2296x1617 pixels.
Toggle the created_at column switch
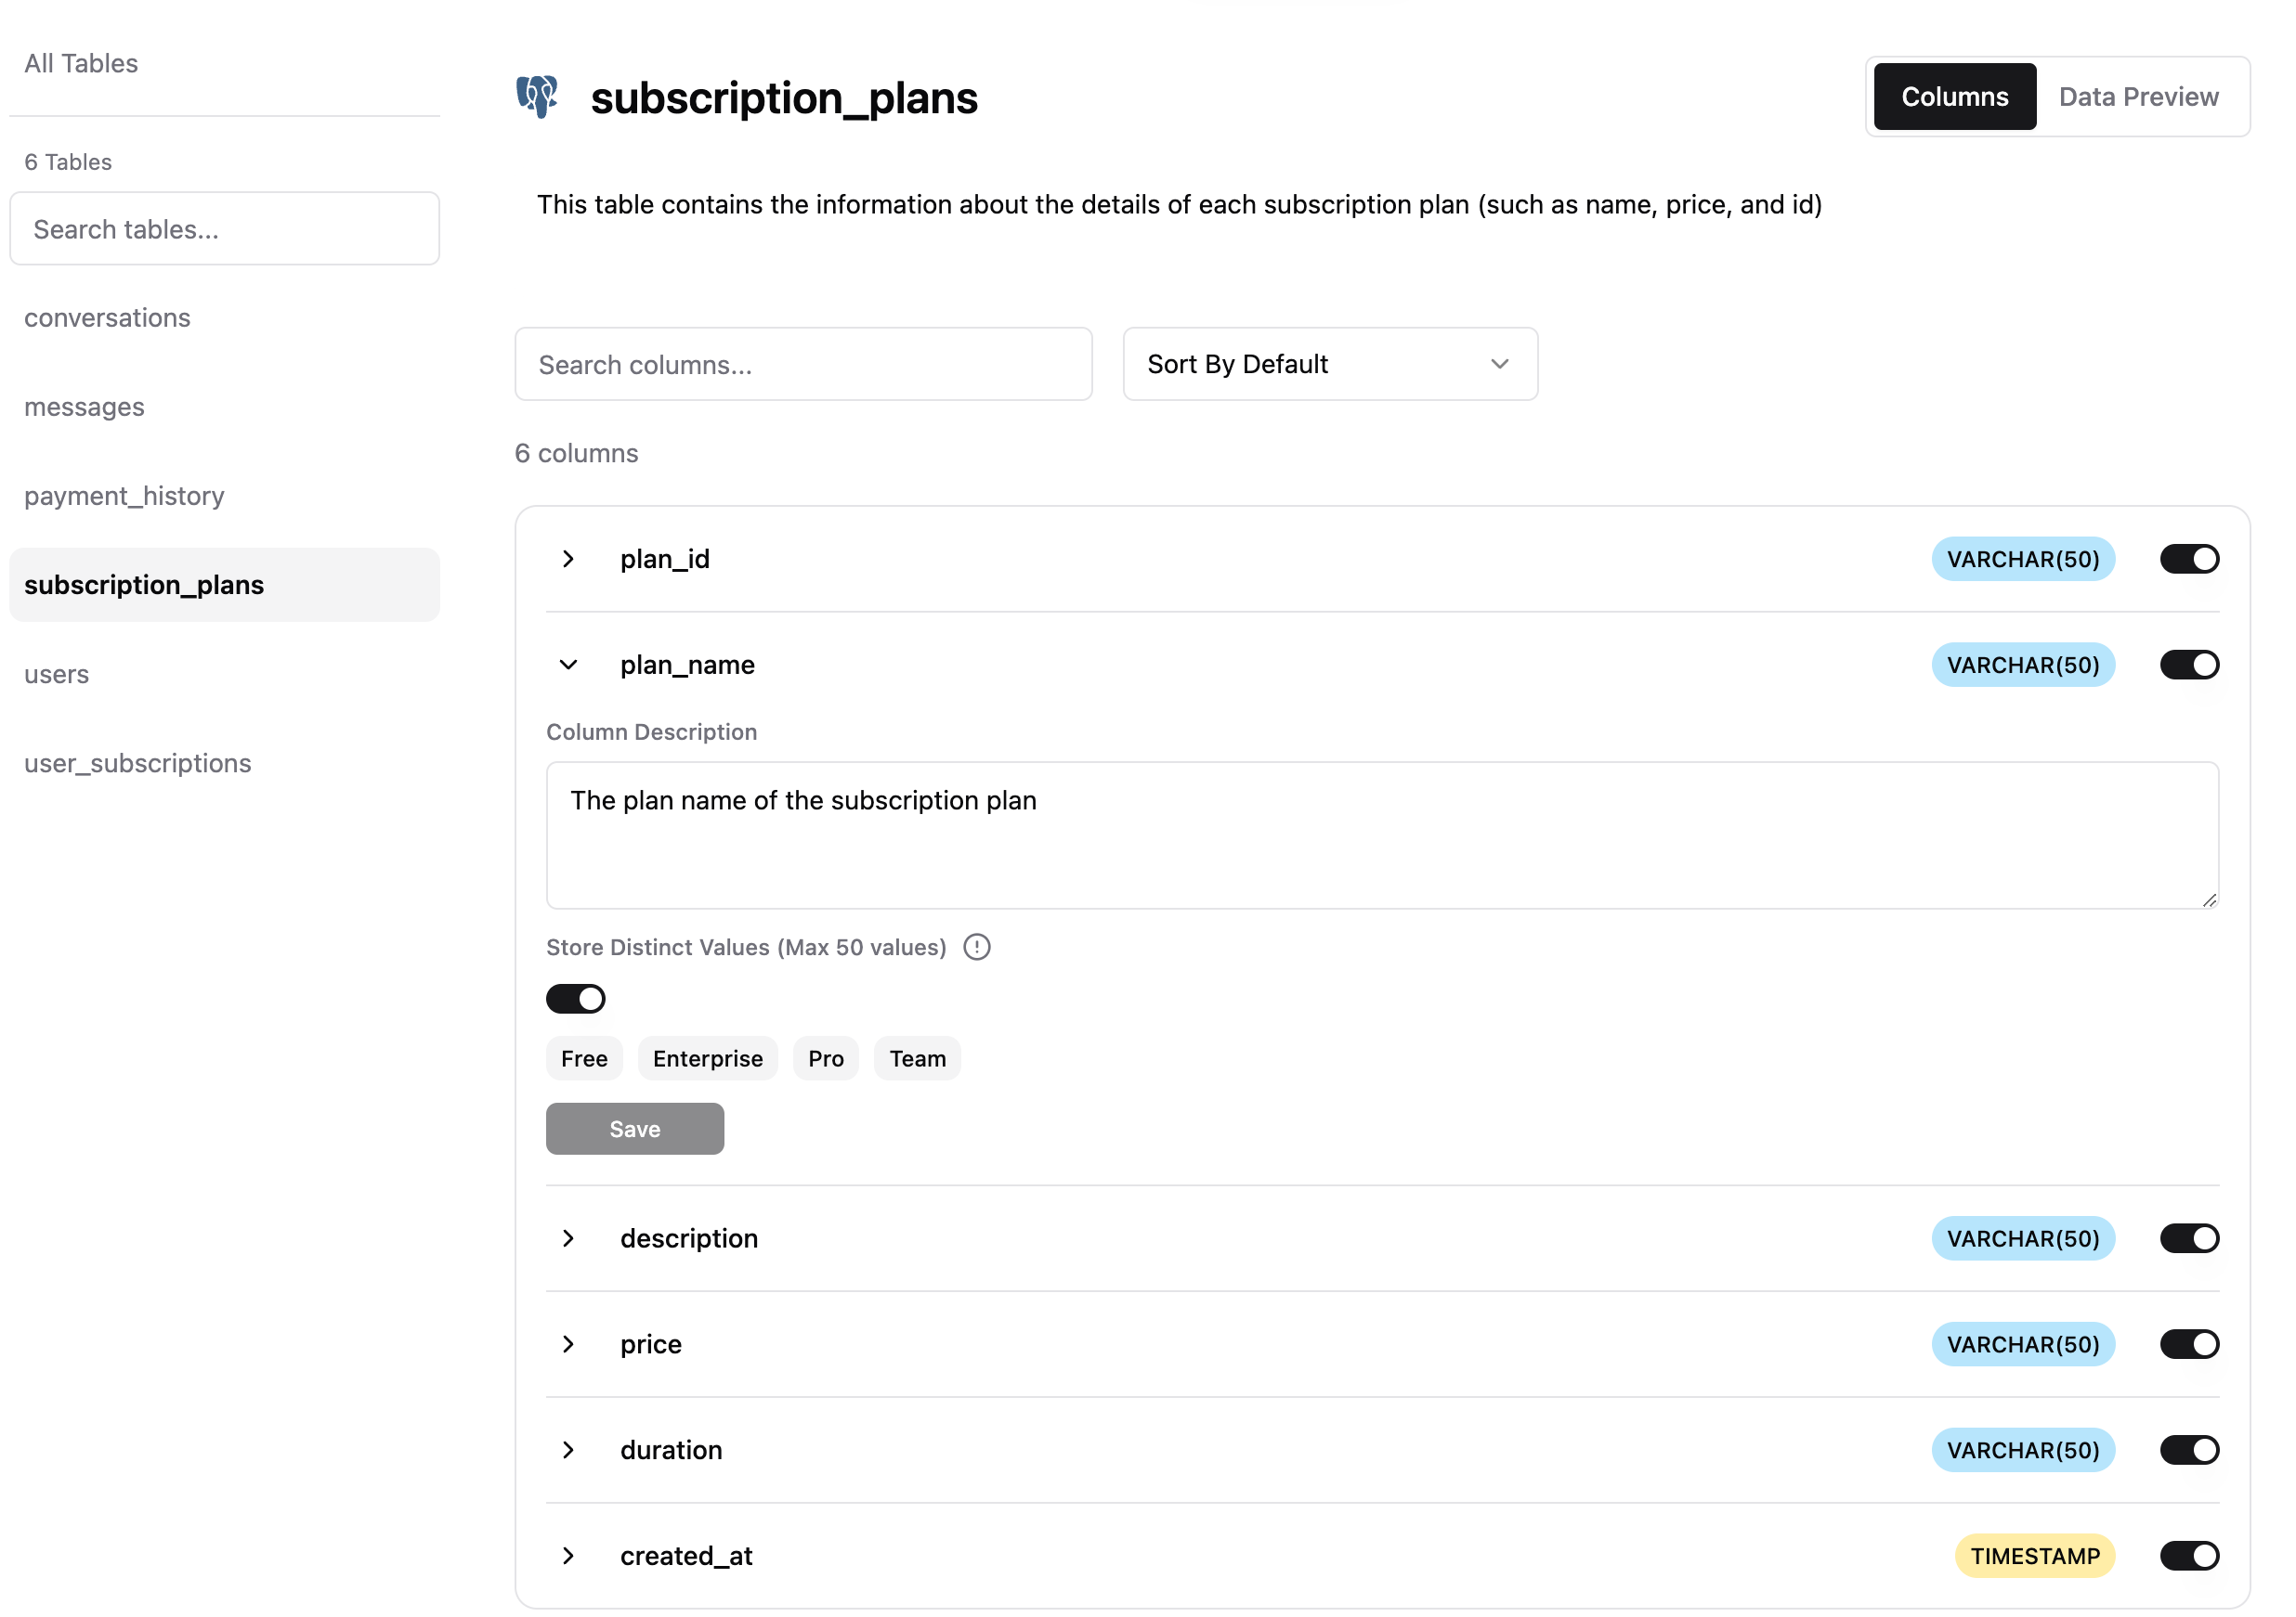pos(2188,1555)
